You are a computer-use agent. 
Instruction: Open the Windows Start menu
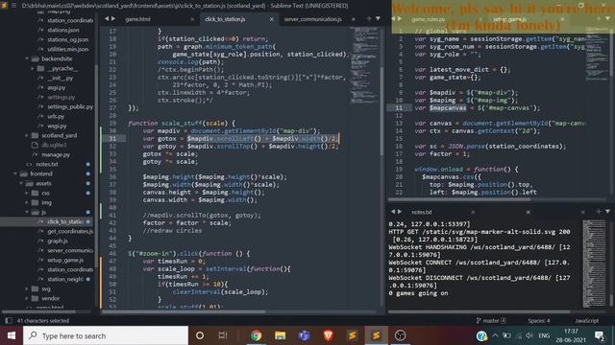click(x=12, y=335)
